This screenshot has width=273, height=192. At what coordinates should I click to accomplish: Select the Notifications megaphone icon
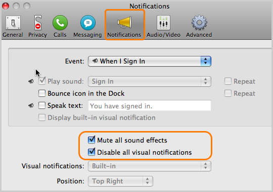click(x=124, y=22)
